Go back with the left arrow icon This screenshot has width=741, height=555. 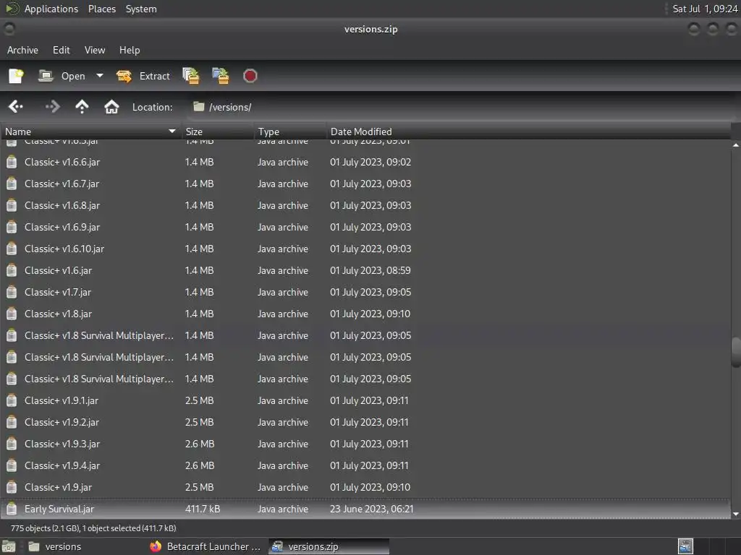[x=16, y=107]
